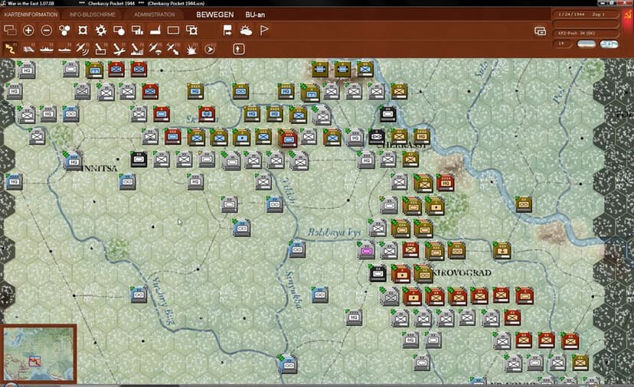Click the rectangle-with-bar-chart toolbar icon
The width and height of the screenshot is (634, 387).
pyautogui.click(x=138, y=31)
